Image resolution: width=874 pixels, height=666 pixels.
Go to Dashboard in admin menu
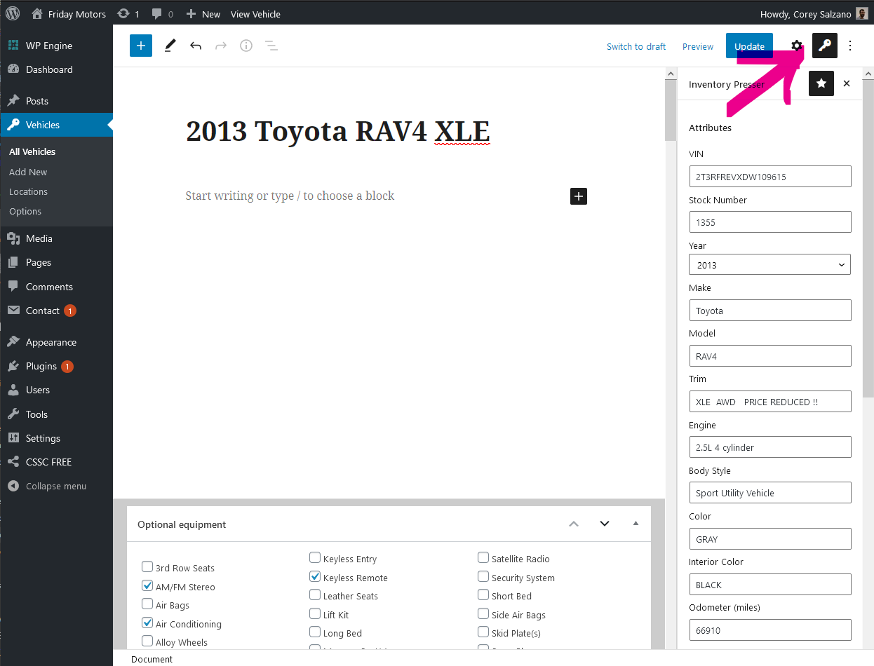click(56, 69)
